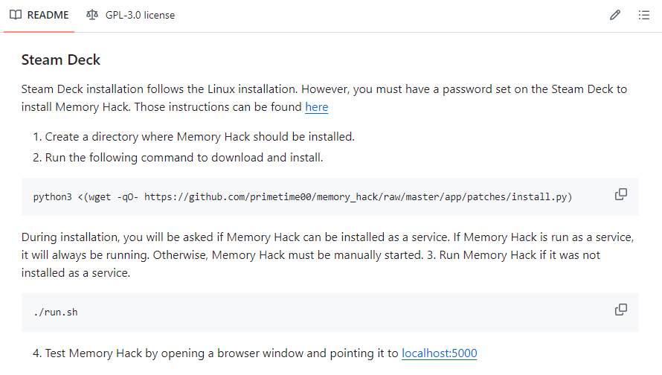Click the book icon beside README

pos(16,15)
